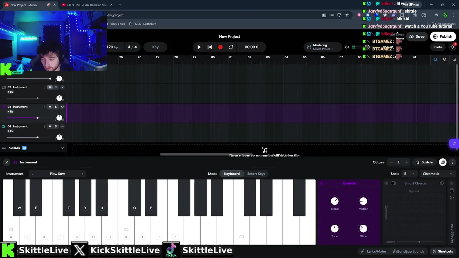The image size is (459, 258).
Task: Close the Instrument panel with X
Action: point(6,162)
